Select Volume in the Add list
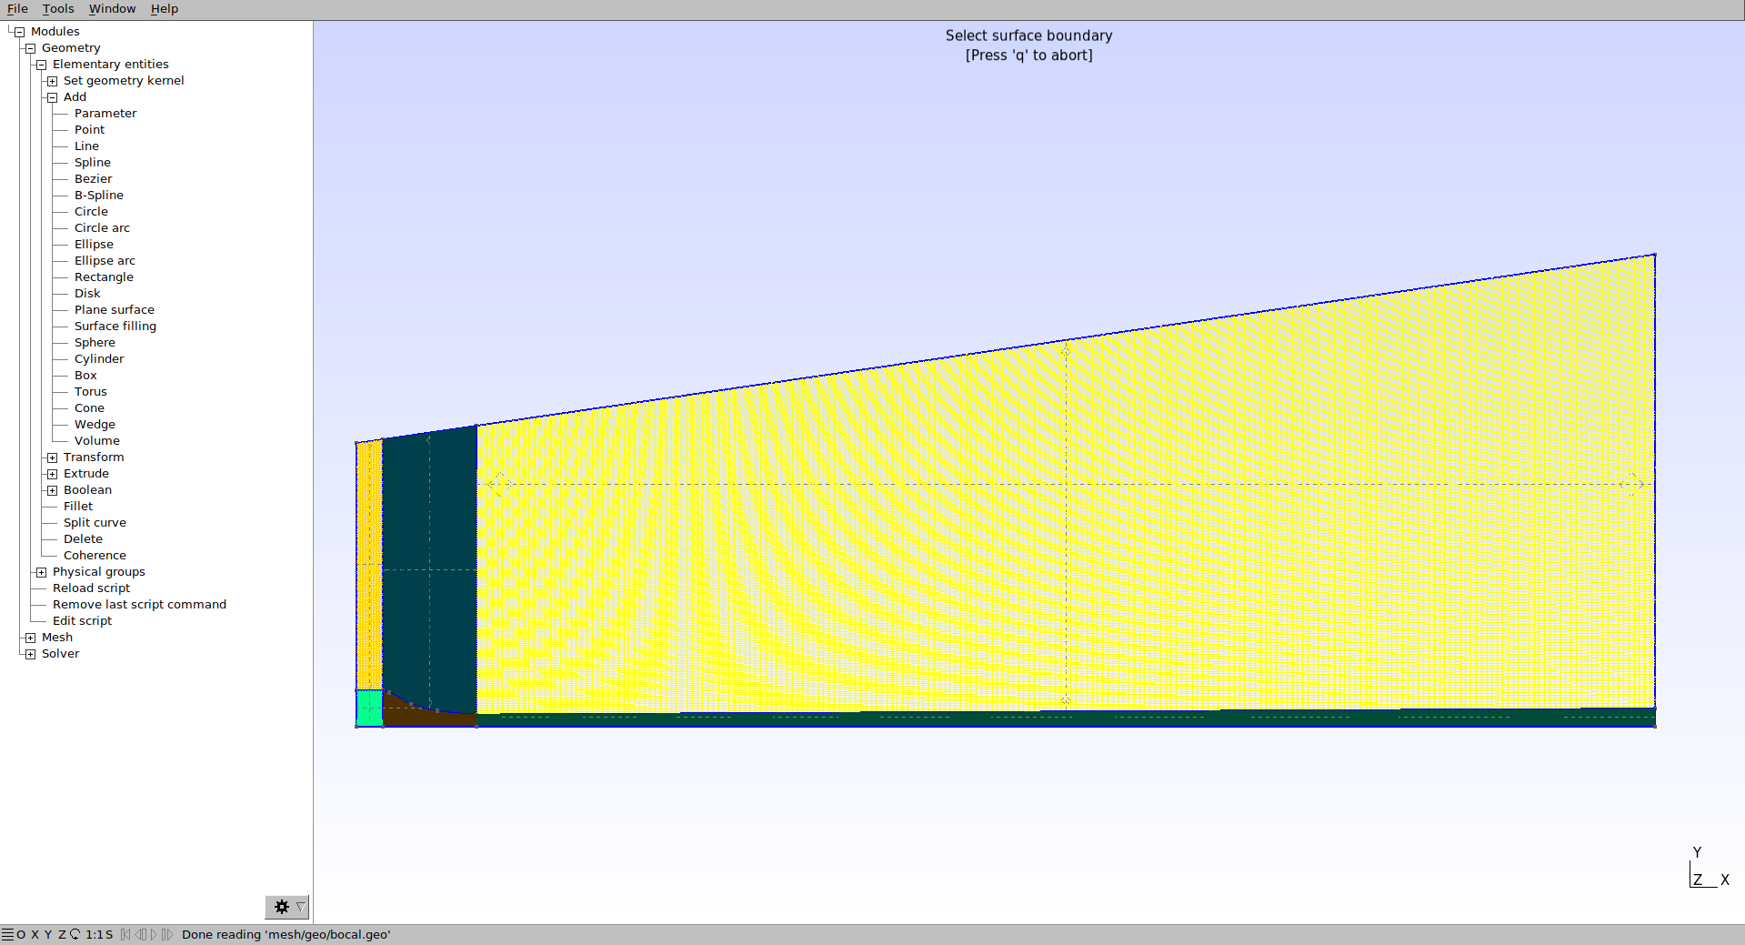The width and height of the screenshot is (1745, 945). tap(96, 441)
